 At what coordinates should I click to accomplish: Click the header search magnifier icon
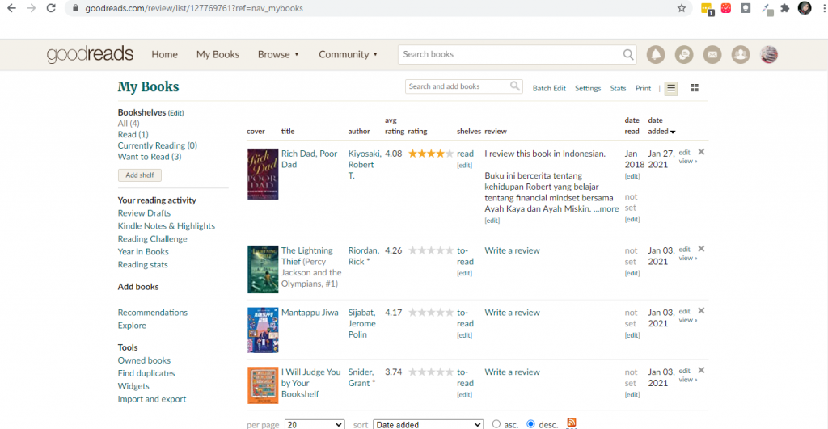pyautogui.click(x=627, y=54)
